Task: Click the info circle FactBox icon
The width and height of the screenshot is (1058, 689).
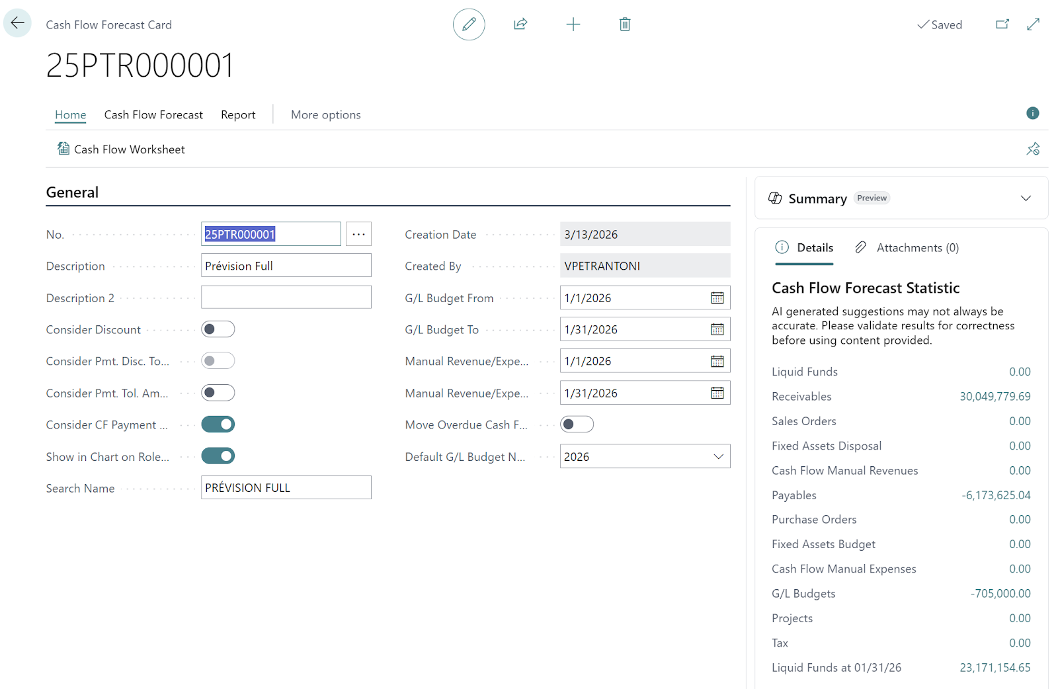Action: [x=1032, y=114]
